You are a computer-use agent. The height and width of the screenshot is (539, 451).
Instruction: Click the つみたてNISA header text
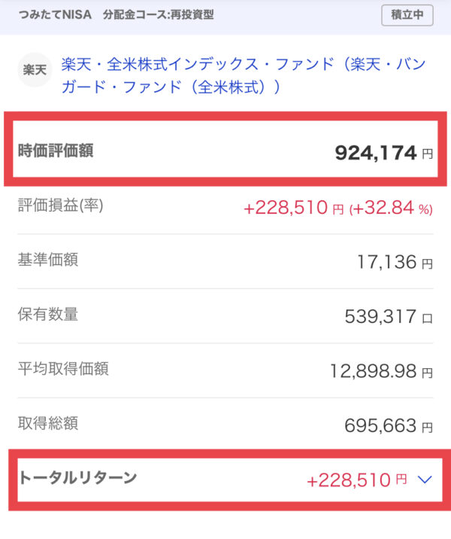[x=55, y=15]
